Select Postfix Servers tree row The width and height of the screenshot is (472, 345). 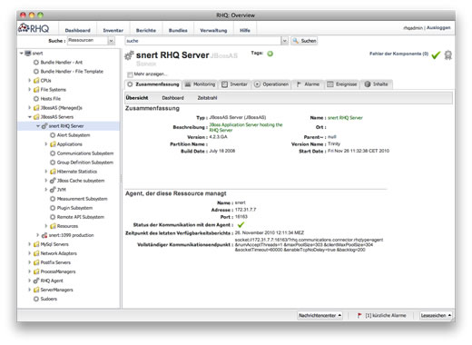pos(68,262)
